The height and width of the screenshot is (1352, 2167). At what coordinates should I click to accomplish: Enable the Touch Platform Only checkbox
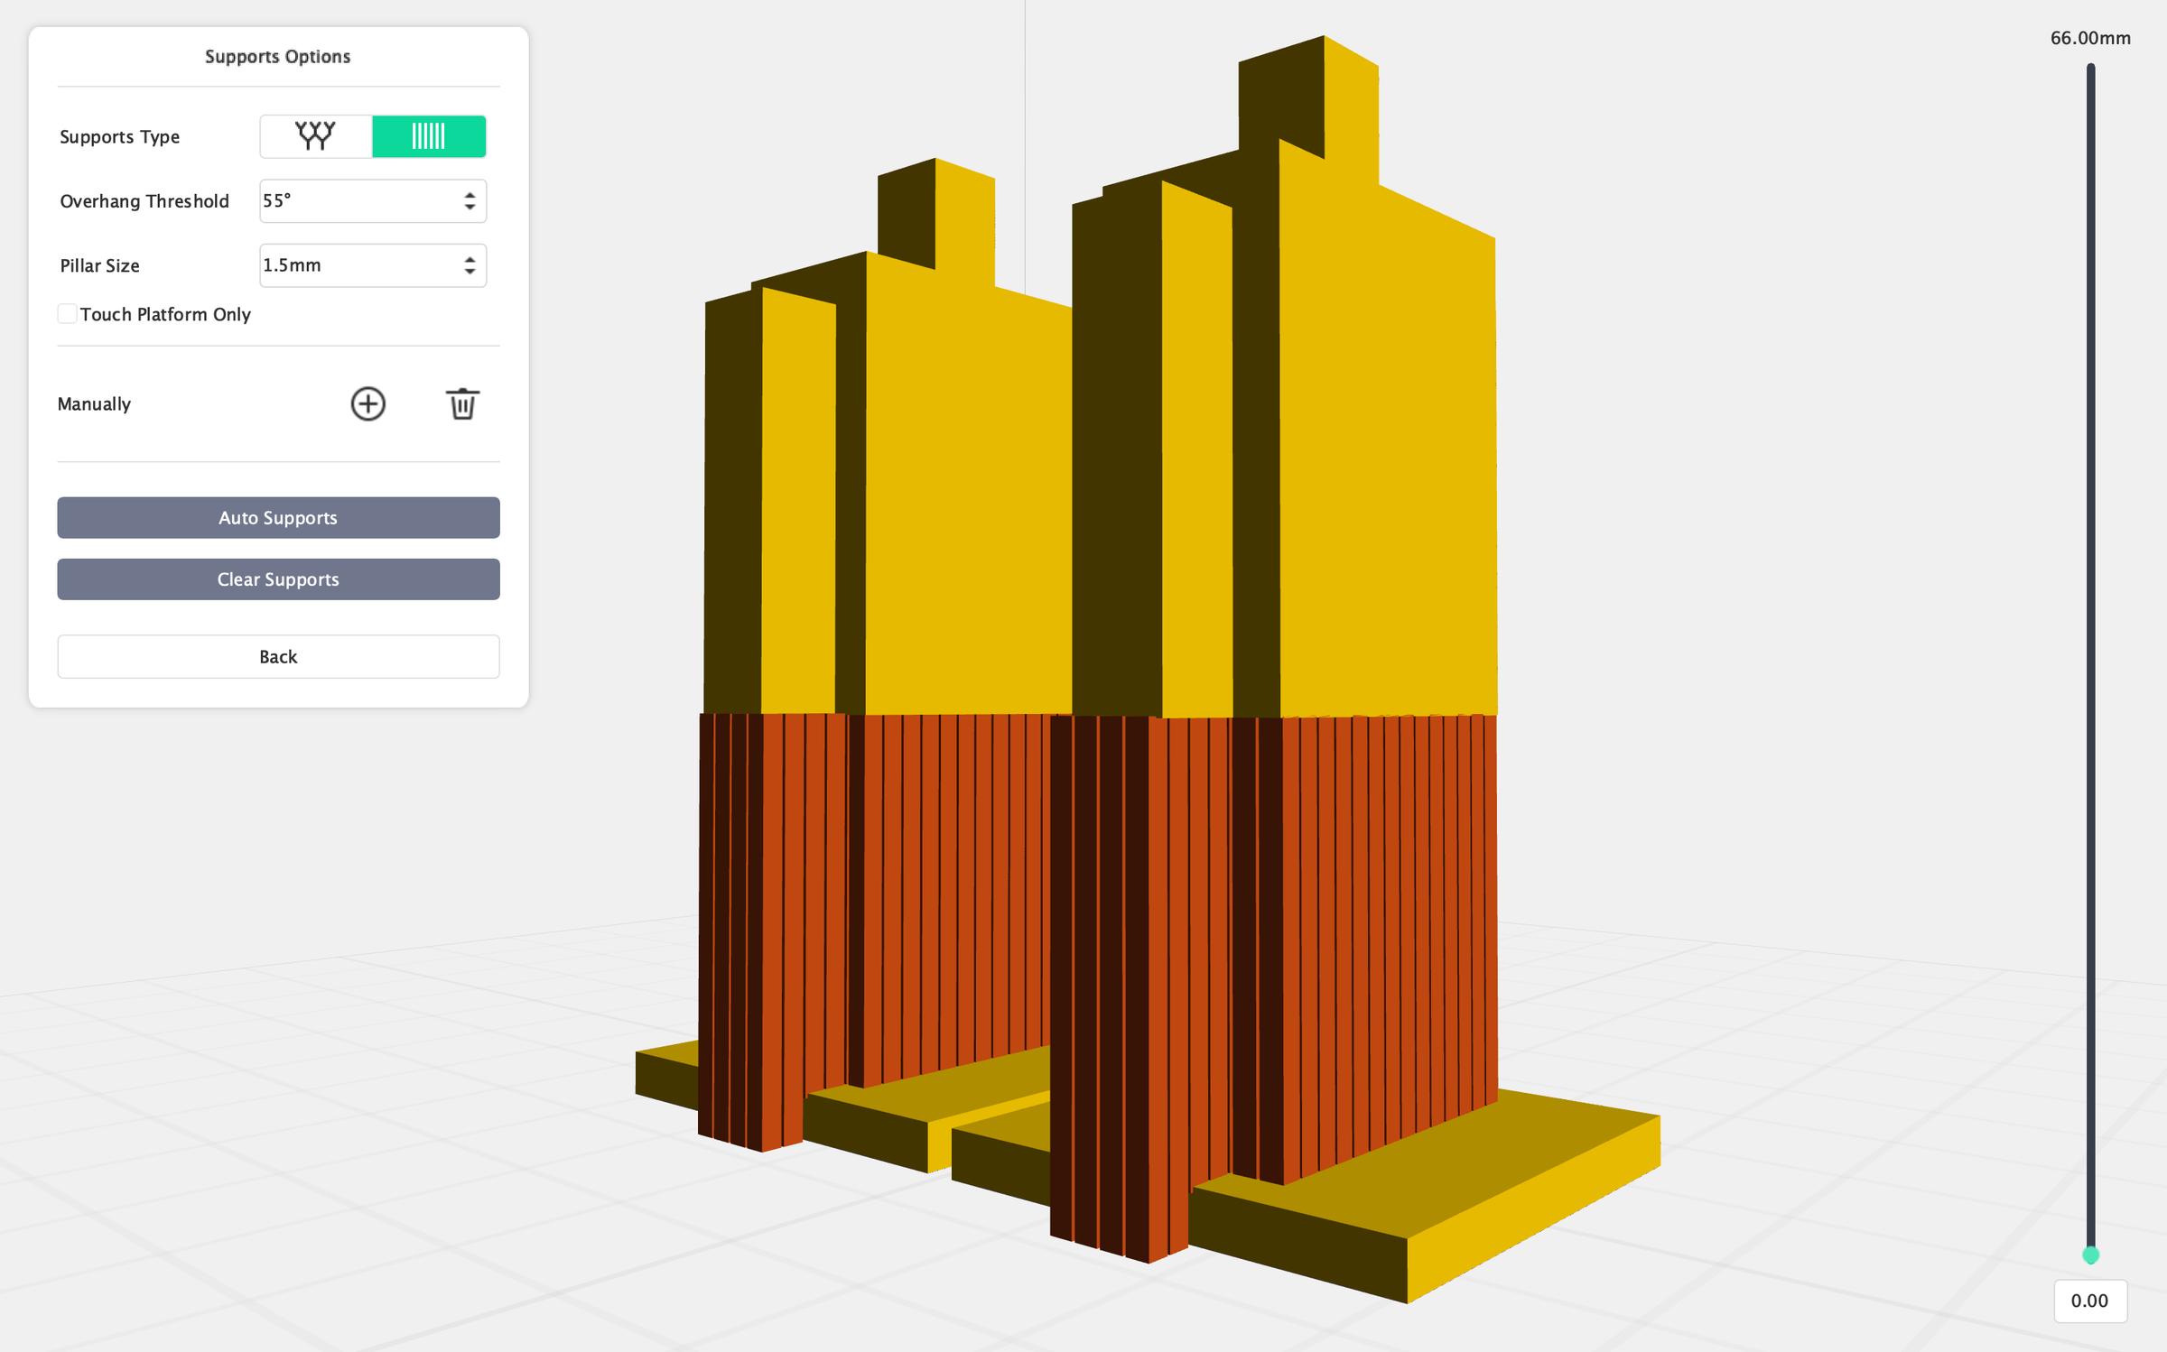tap(68, 313)
